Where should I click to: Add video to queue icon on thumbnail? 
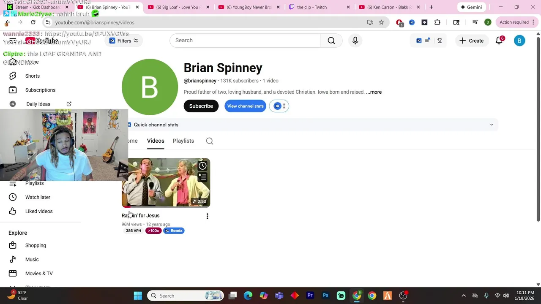pyautogui.click(x=202, y=177)
